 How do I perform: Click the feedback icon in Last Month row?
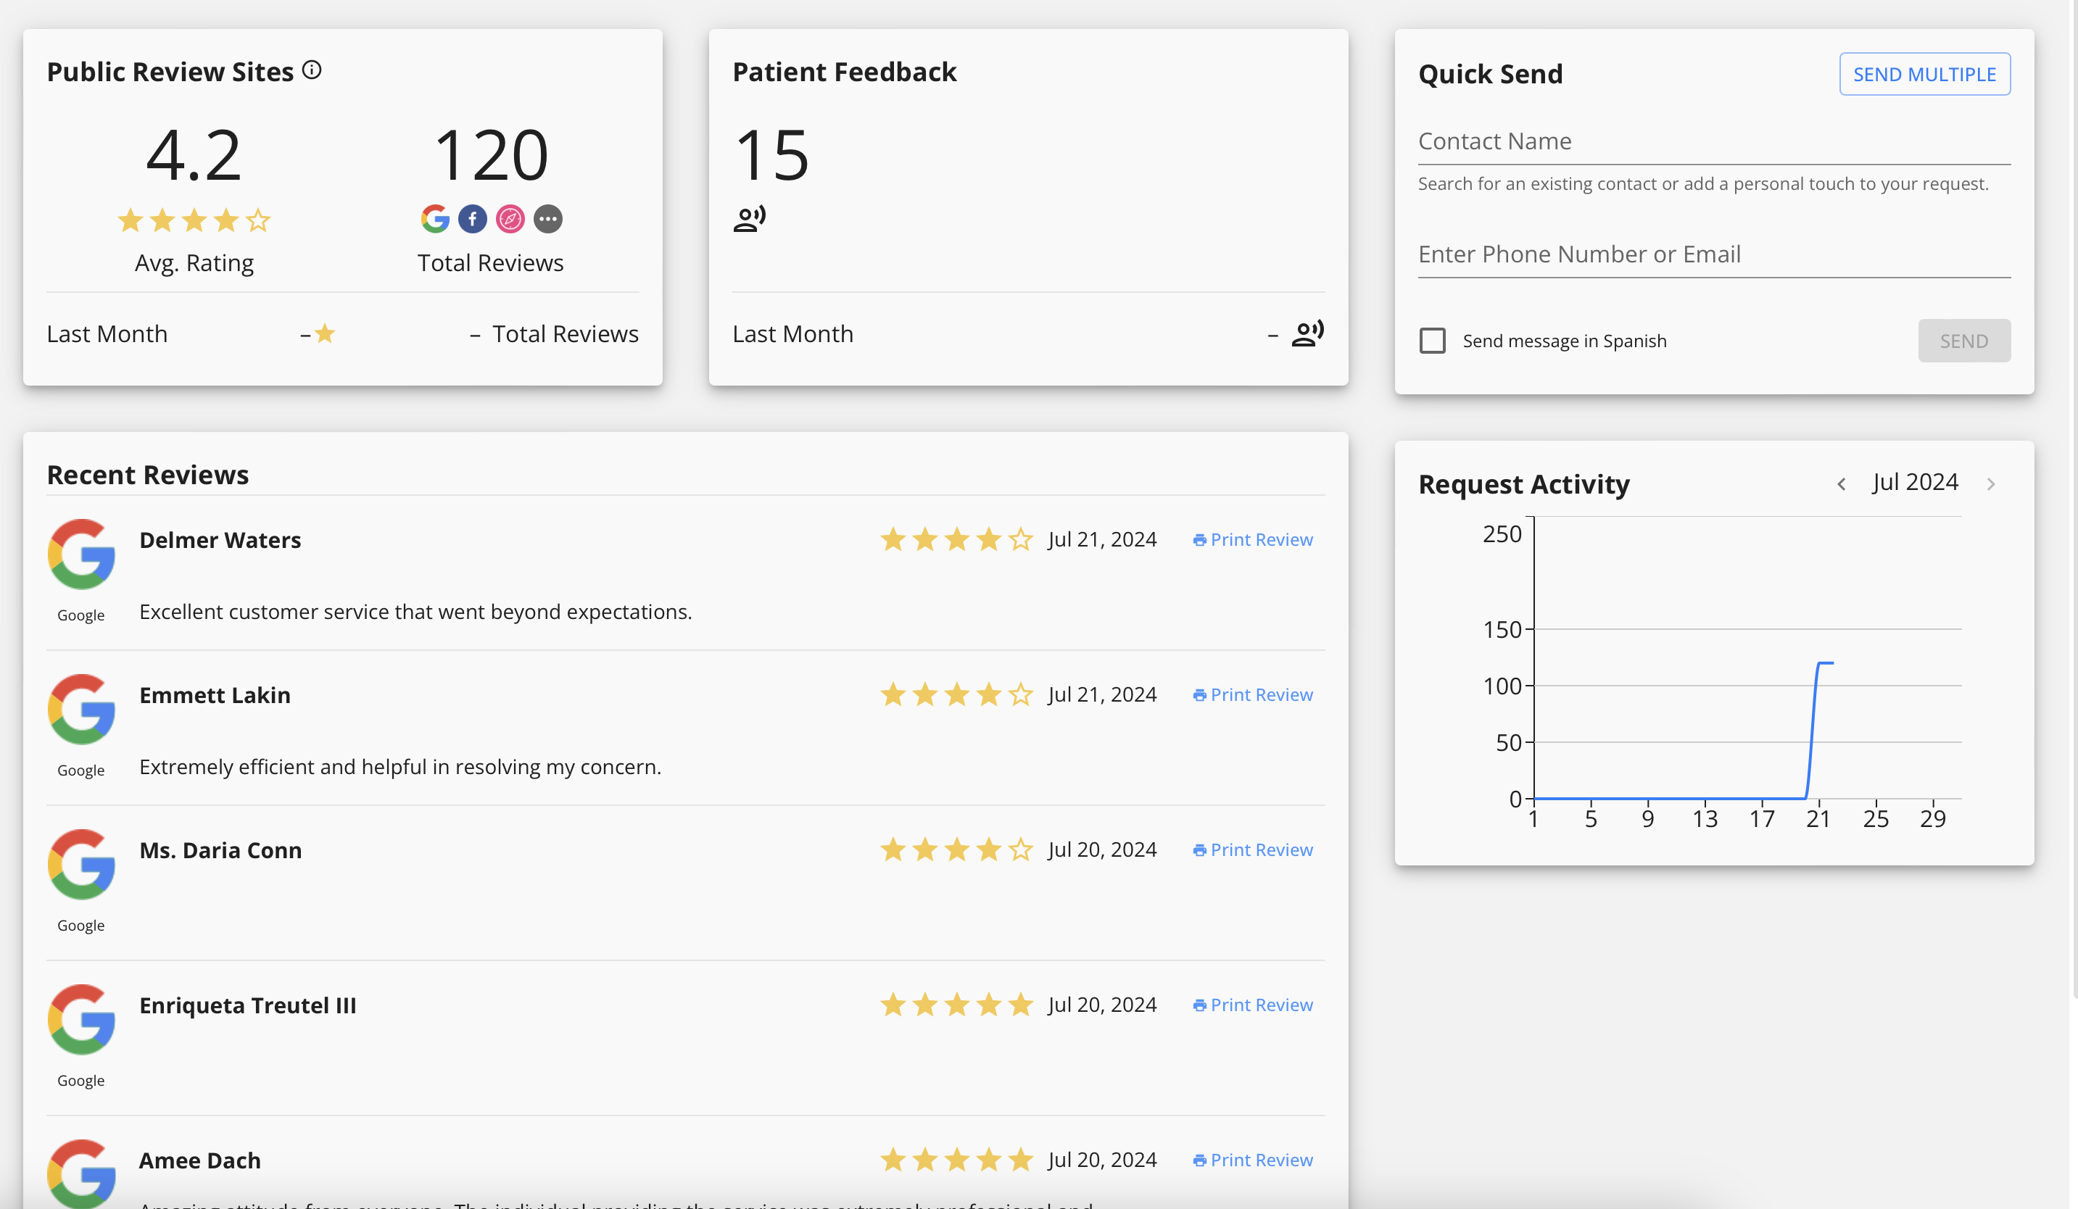[x=1308, y=333]
